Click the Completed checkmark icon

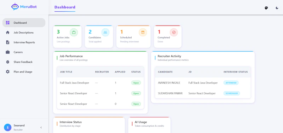(174, 33)
